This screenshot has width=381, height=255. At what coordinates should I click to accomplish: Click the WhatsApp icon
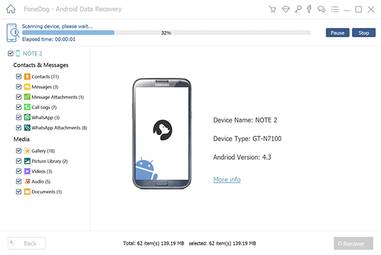click(27, 117)
